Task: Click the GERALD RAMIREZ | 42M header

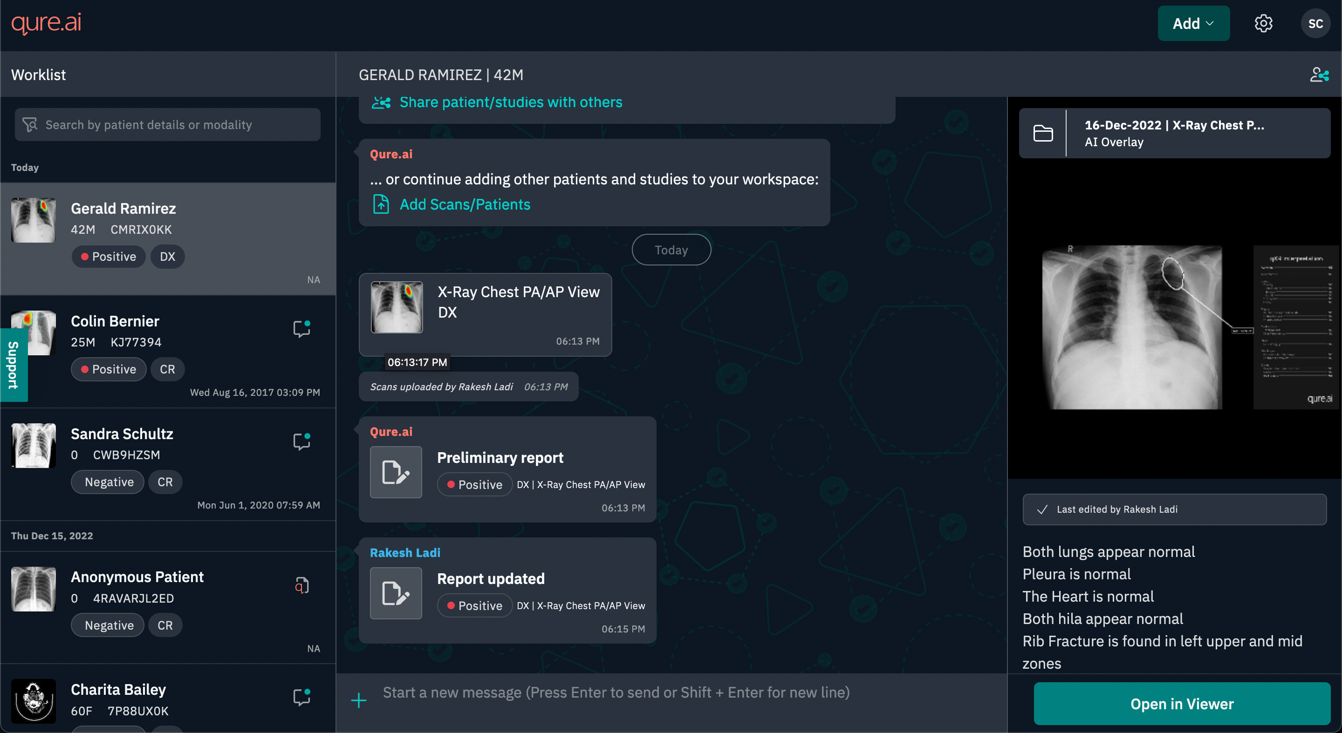Action: coord(441,75)
